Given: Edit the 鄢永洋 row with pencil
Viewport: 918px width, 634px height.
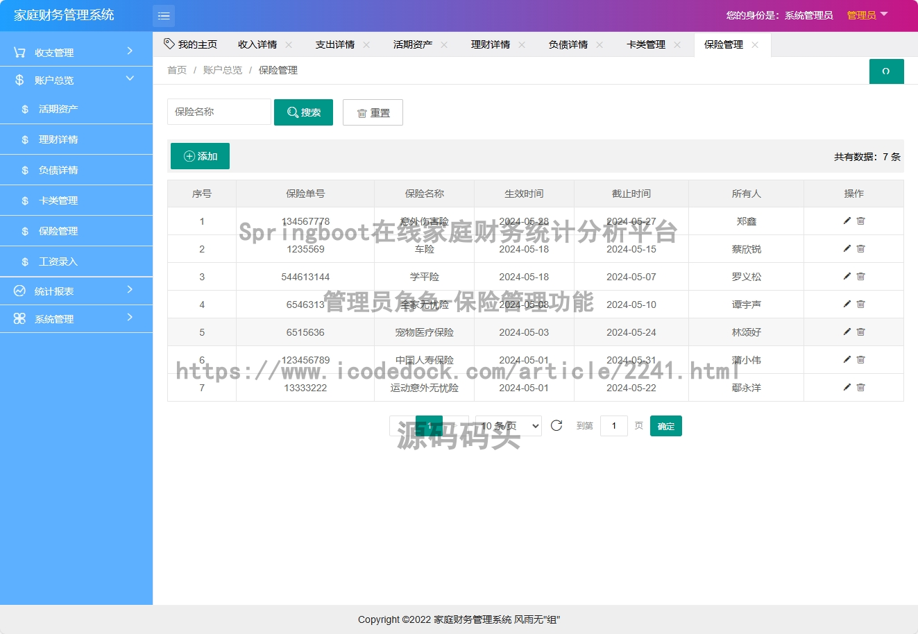Looking at the screenshot, I should 847,387.
